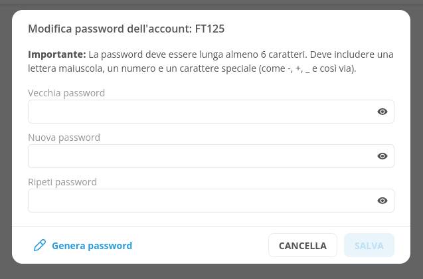Image resolution: width=423 pixels, height=279 pixels.
Task: Click the password requirements description text
Action: click(211, 62)
